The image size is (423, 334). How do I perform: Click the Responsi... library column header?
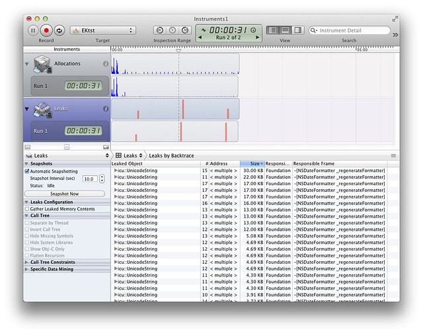click(278, 163)
